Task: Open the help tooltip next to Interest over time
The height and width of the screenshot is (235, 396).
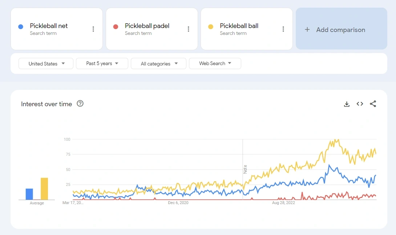Action: pyautogui.click(x=80, y=104)
